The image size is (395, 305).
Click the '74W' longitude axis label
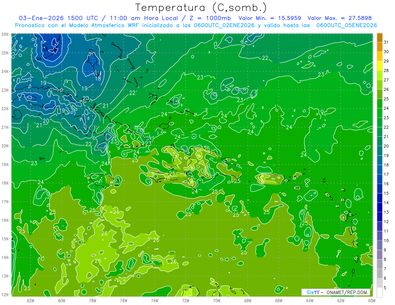tap(155, 300)
